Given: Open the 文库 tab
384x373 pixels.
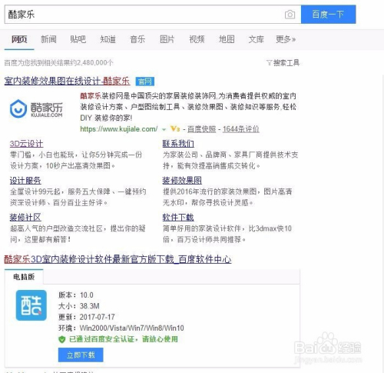Looking at the screenshot, I should (256, 39).
